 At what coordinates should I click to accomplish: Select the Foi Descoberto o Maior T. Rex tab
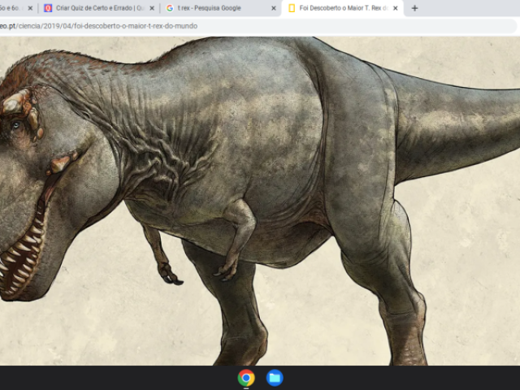[343, 8]
